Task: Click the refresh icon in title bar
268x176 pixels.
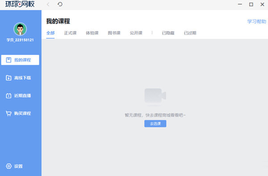Action: pyautogui.click(x=60, y=4)
